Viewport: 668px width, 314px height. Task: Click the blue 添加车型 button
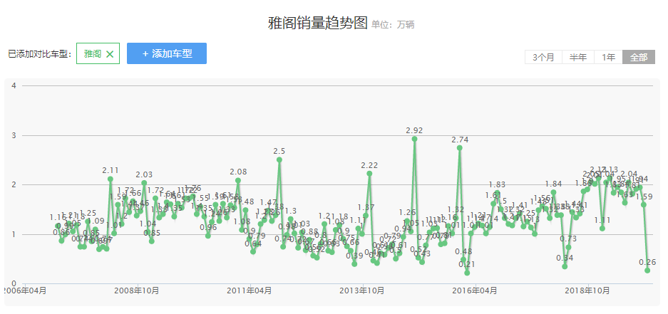[167, 53]
